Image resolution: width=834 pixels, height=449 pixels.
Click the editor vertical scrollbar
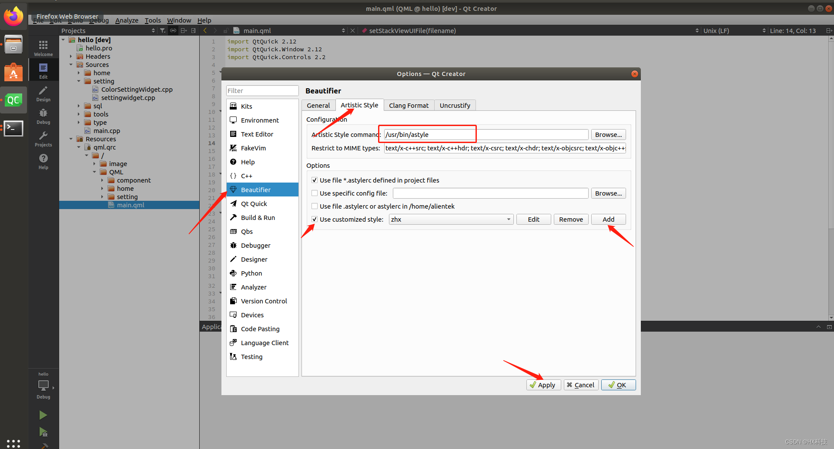click(x=831, y=178)
